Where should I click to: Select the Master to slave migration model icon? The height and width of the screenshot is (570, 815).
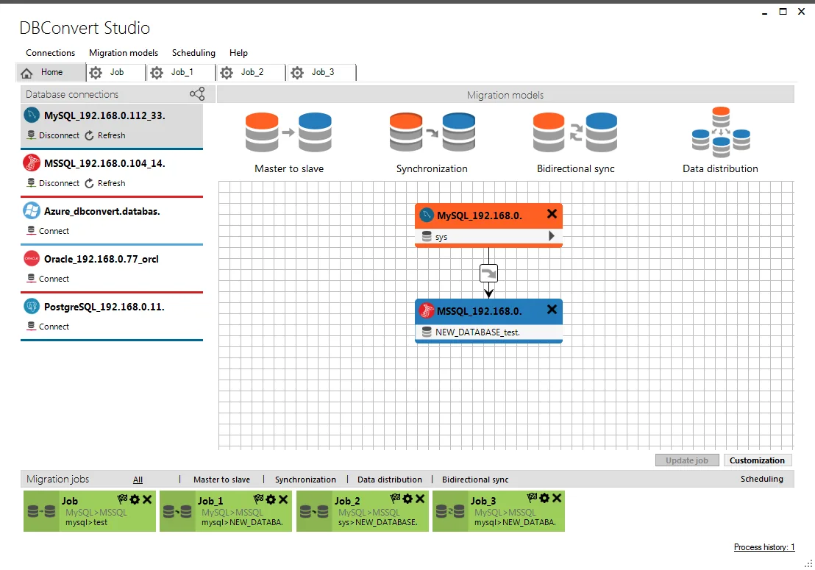[288, 132]
